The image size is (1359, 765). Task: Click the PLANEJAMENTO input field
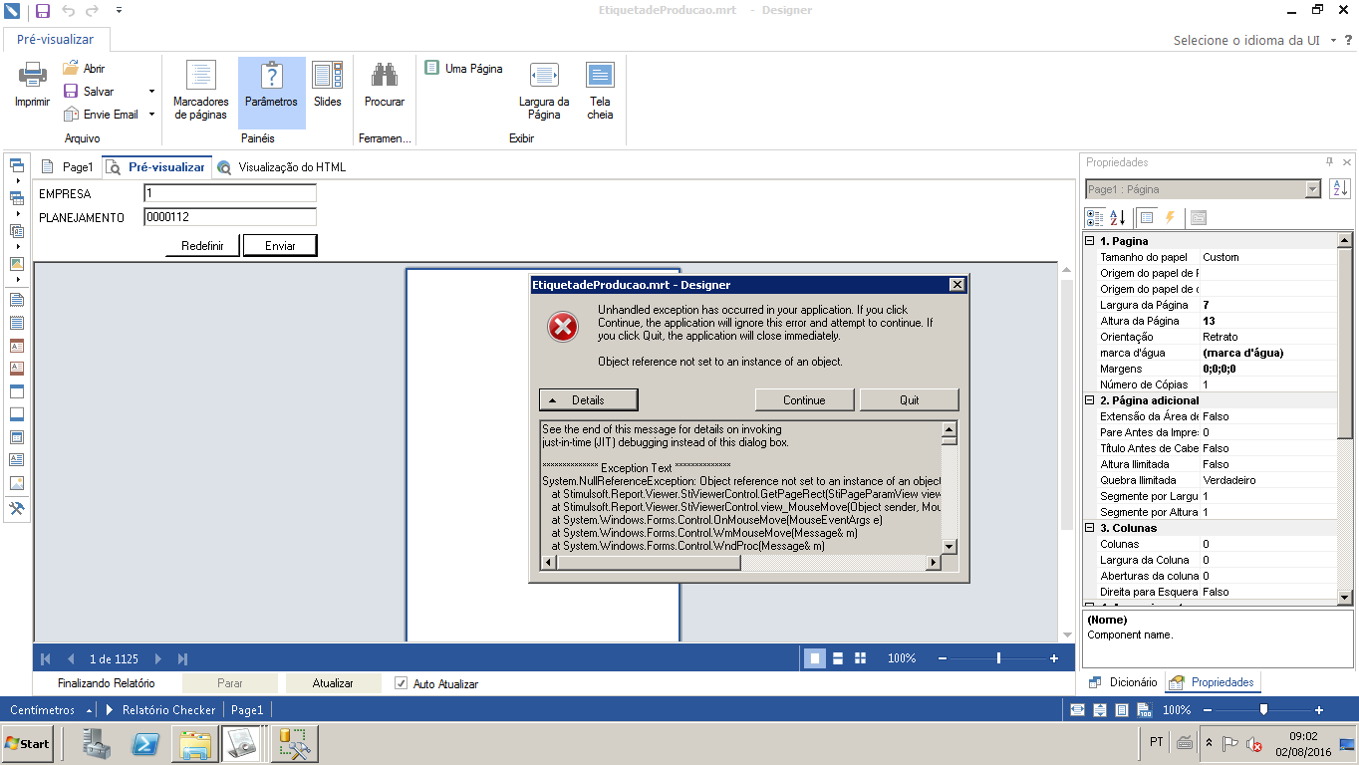[x=230, y=217]
